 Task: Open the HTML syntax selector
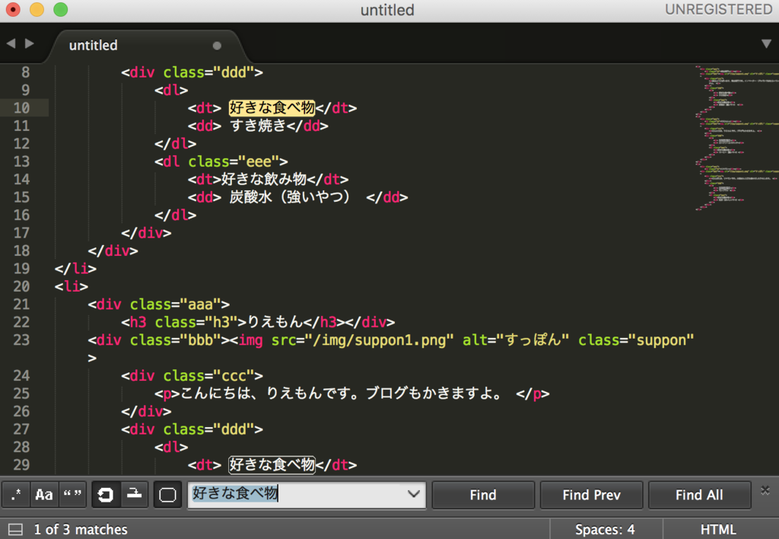point(717,529)
